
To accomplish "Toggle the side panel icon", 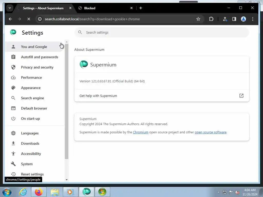I will [x=234, y=19].
